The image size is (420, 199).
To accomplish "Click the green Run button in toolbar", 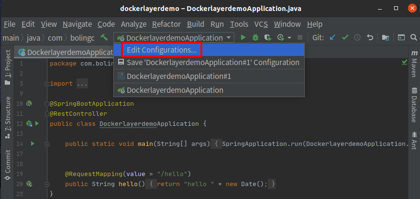I will tap(243, 38).
